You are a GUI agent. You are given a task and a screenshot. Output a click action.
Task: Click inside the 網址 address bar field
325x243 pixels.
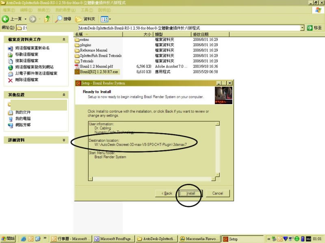pos(158,28)
